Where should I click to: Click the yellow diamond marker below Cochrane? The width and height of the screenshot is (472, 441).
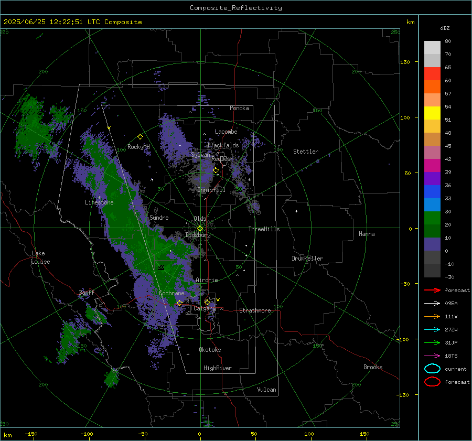point(180,303)
